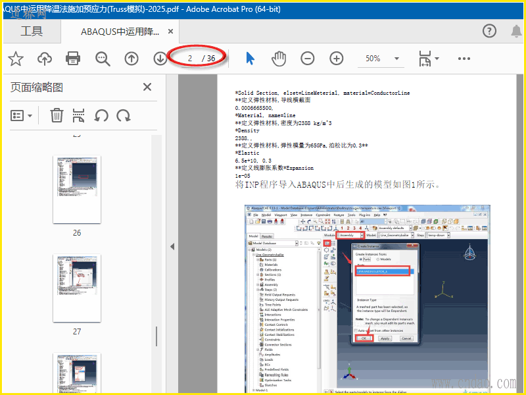Open the find text magnifier icon
The width and height of the screenshot is (526, 395).
[x=103, y=59]
